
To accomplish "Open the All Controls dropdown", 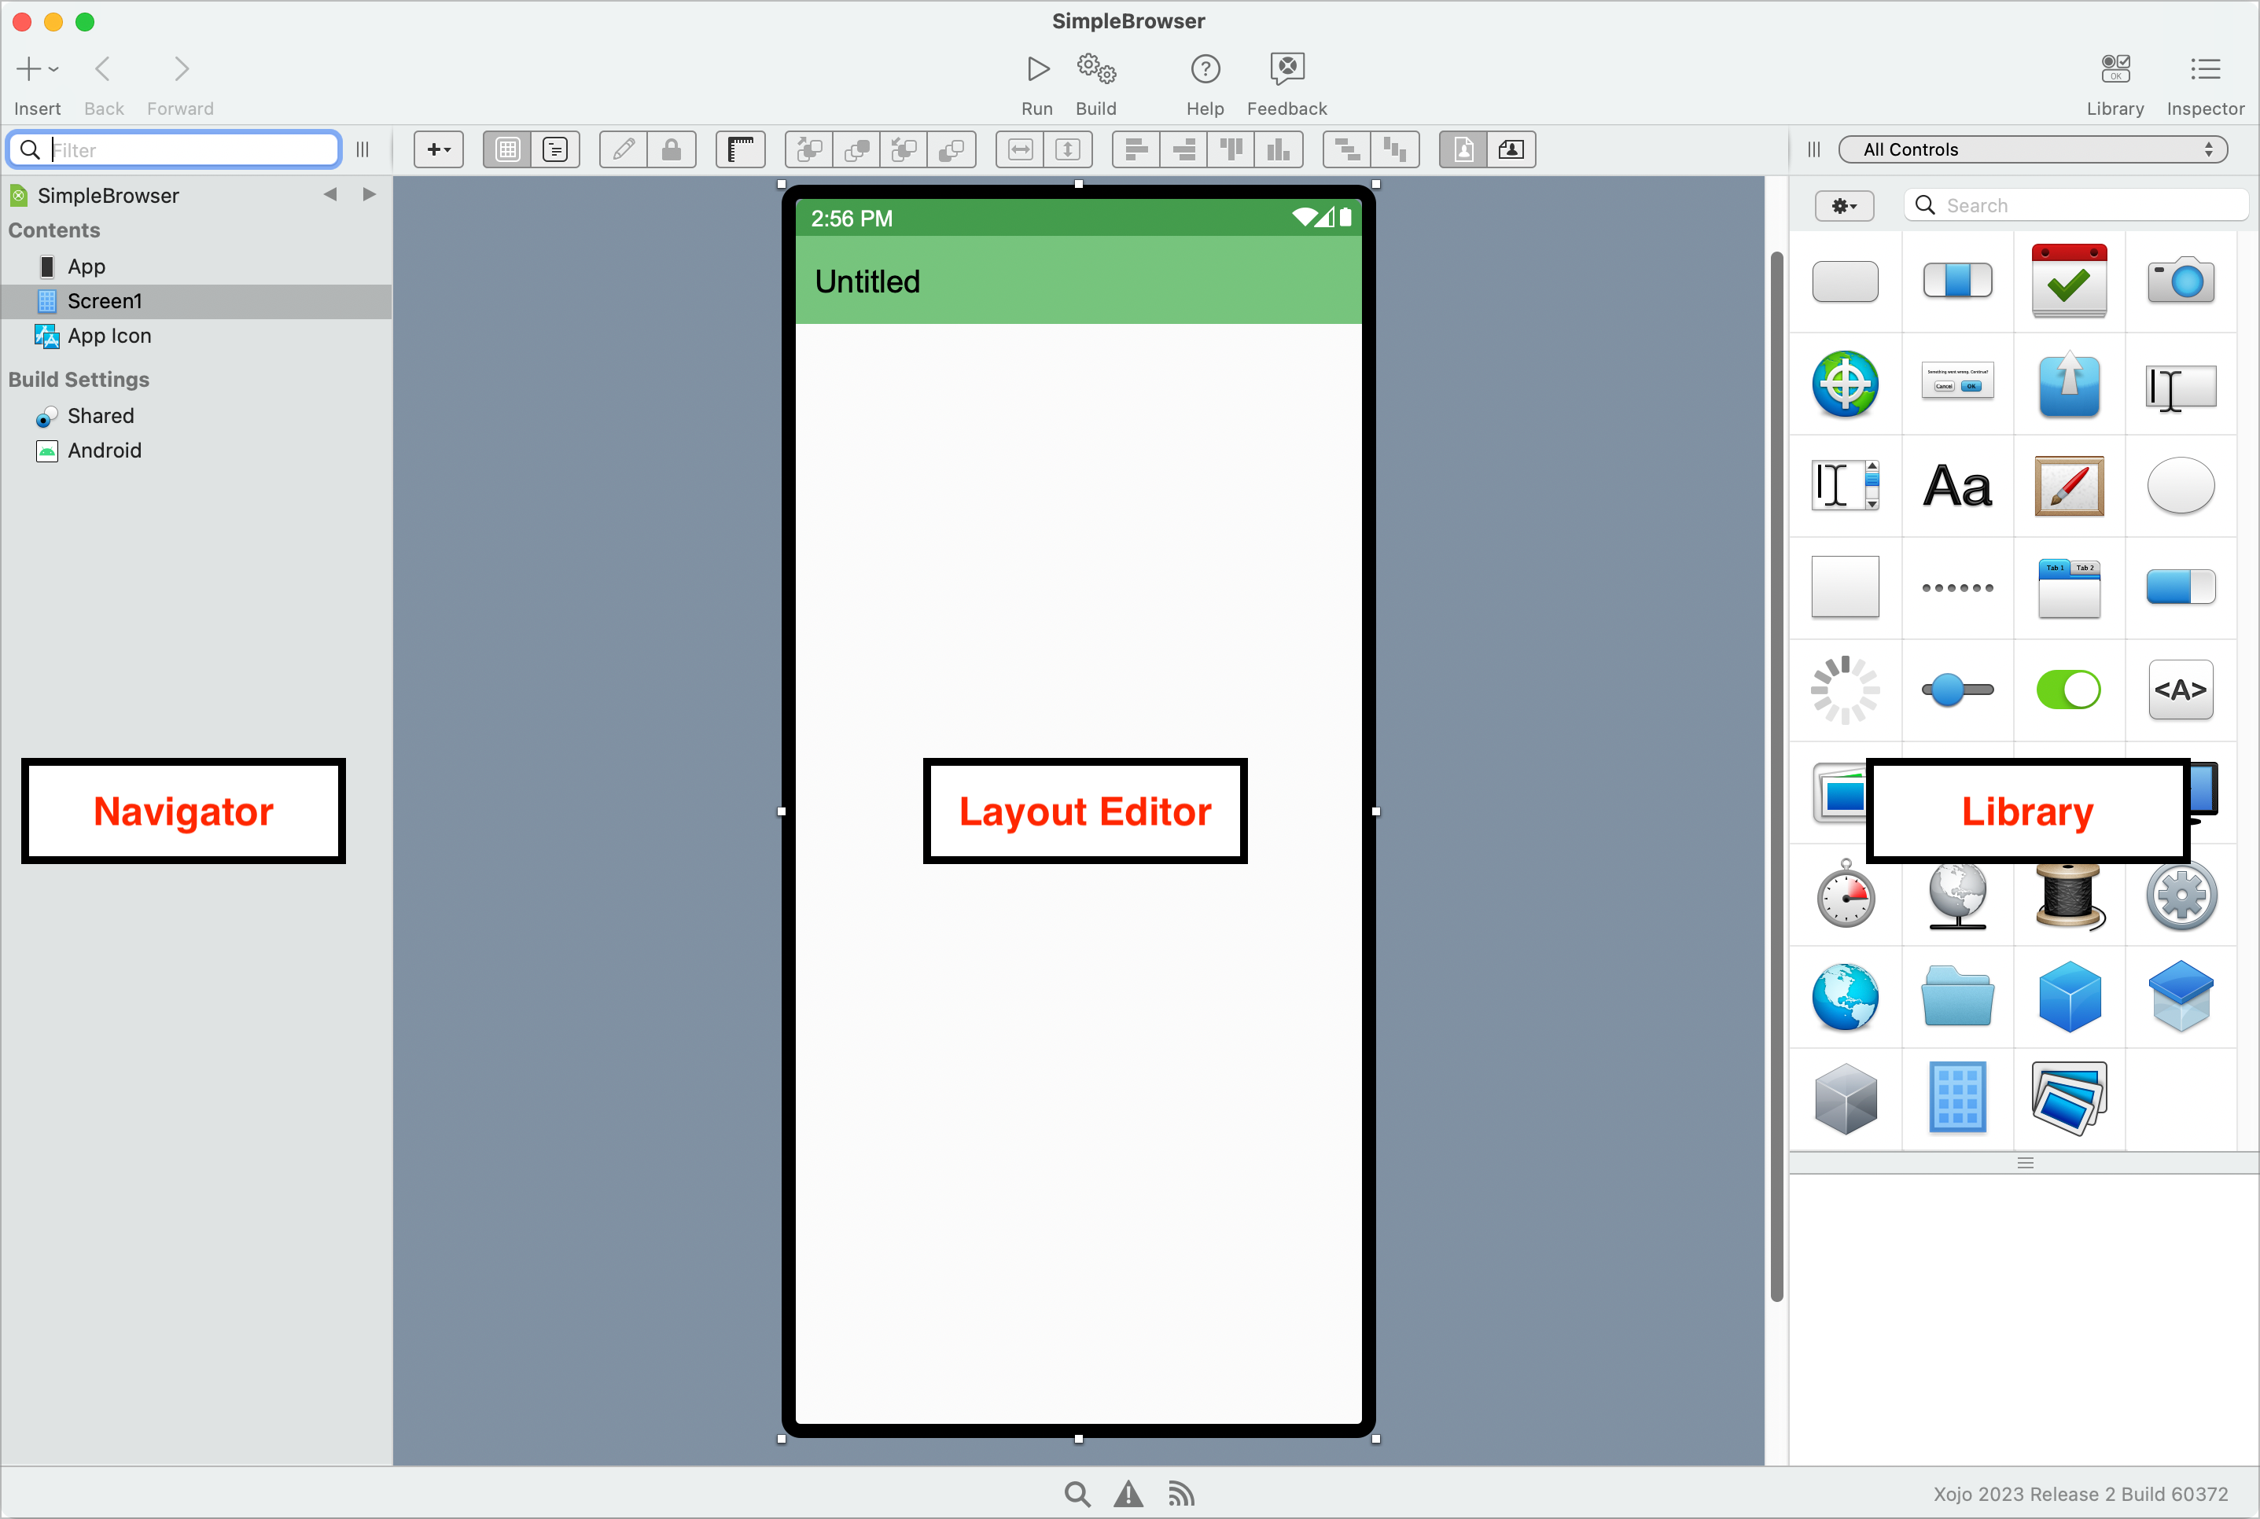I will pyautogui.click(x=2033, y=150).
